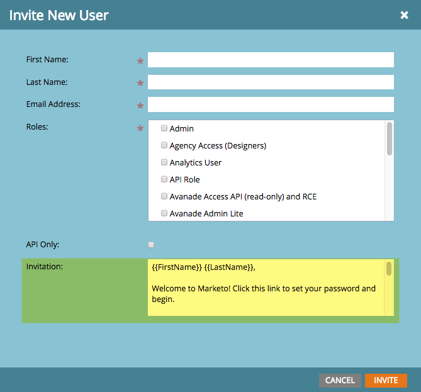Image resolution: width=421 pixels, height=392 pixels.
Task: Enable the API Only checkbox
Action: tap(151, 245)
